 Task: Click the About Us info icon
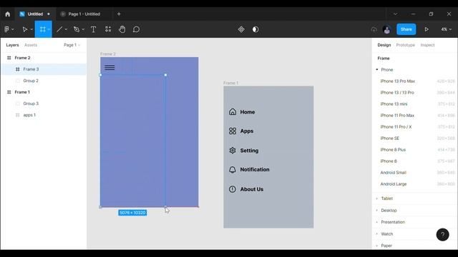click(x=233, y=189)
